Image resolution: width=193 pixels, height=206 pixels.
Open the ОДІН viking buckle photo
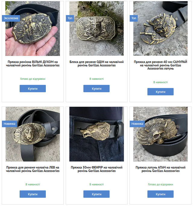coord(96,28)
